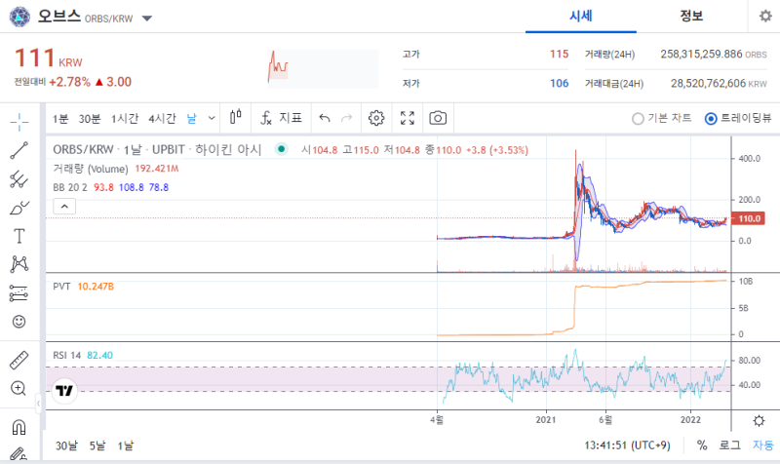
Task: Set interval to 30분
Action: click(x=90, y=118)
